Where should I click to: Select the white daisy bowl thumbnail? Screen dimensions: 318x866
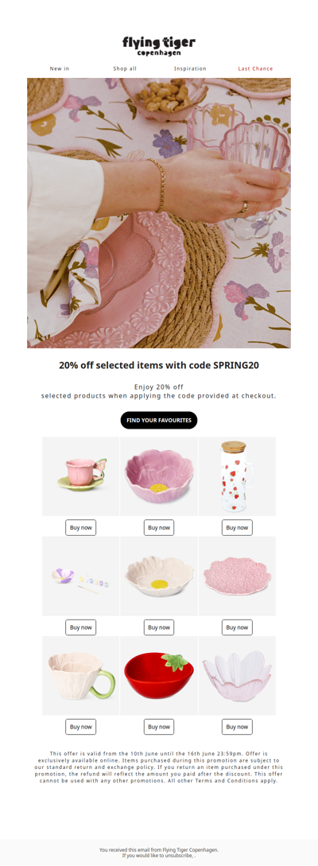click(159, 576)
